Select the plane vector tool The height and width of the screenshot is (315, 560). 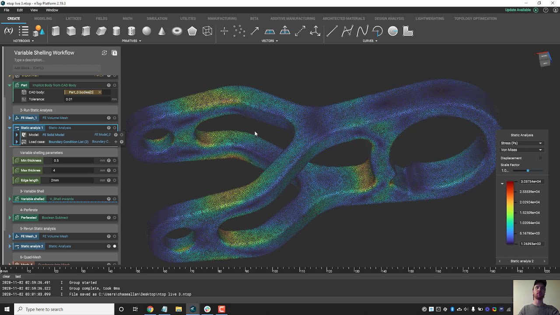tap(269, 31)
